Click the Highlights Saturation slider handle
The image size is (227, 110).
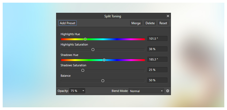[x=93, y=50]
